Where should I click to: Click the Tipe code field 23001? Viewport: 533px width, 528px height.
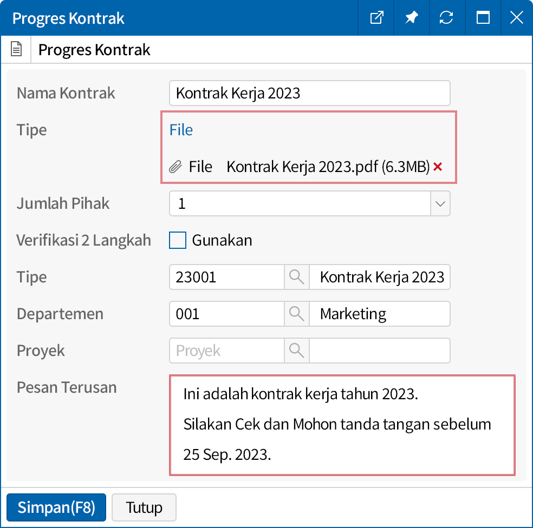(x=226, y=277)
